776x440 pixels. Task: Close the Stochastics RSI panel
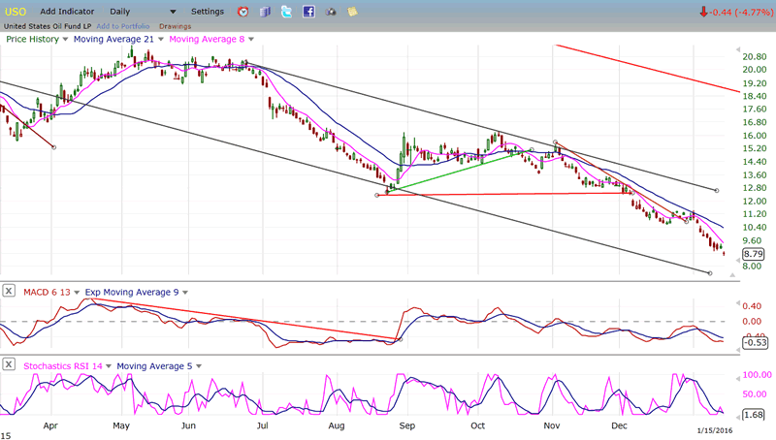pyautogui.click(x=8, y=364)
